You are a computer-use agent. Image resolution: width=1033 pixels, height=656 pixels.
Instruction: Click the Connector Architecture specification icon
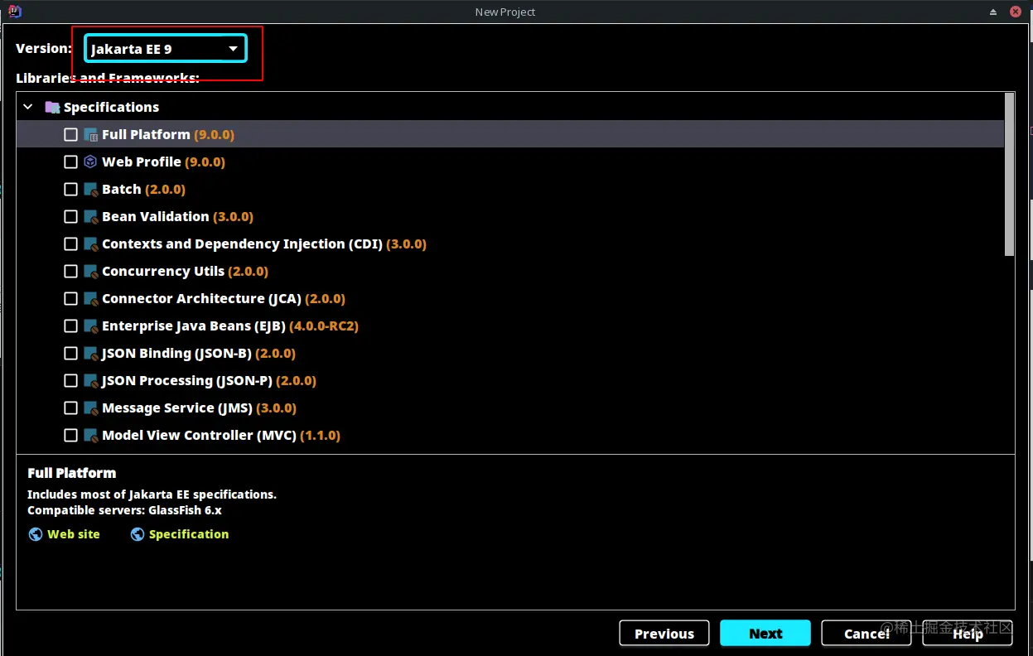tap(91, 298)
